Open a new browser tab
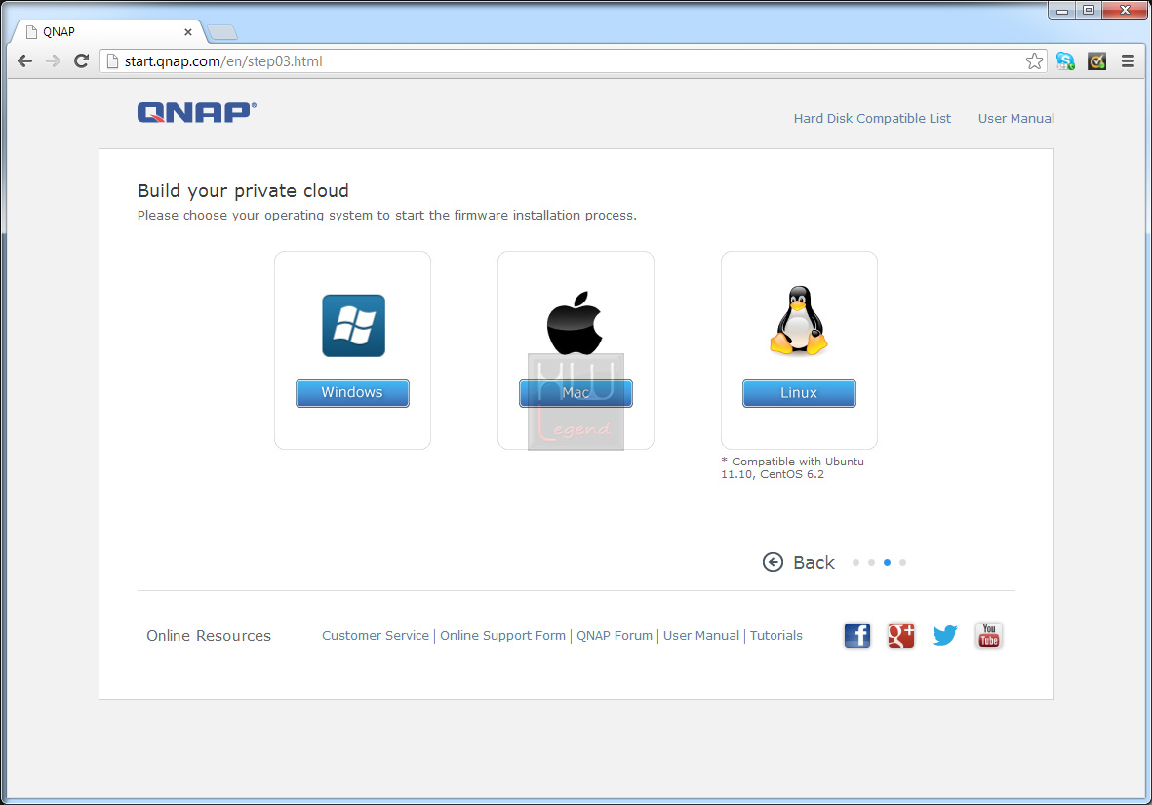The image size is (1152, 805). click(x=221, y=32)
